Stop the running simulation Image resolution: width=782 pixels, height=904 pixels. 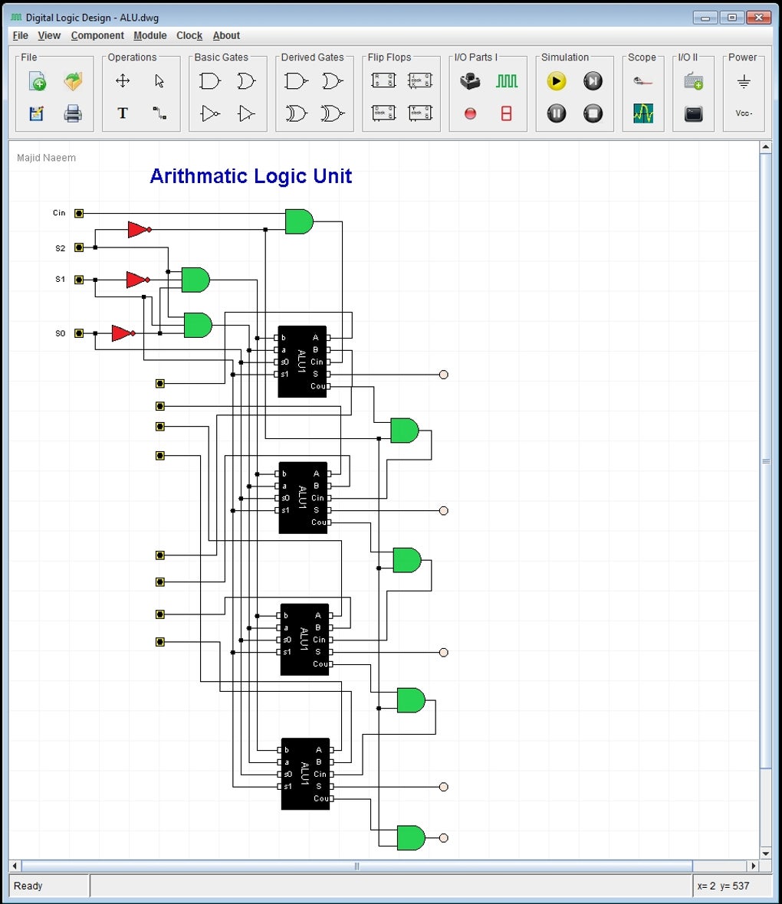pos(592,113)
